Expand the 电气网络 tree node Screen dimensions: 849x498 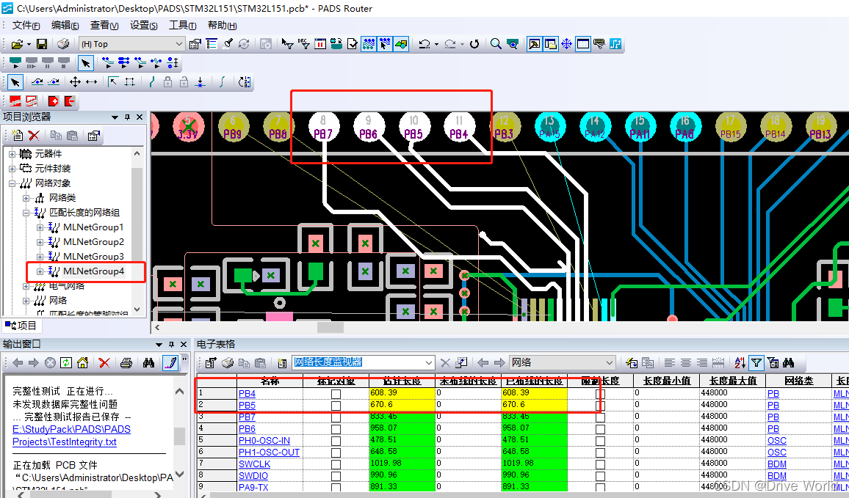(26, 285)
